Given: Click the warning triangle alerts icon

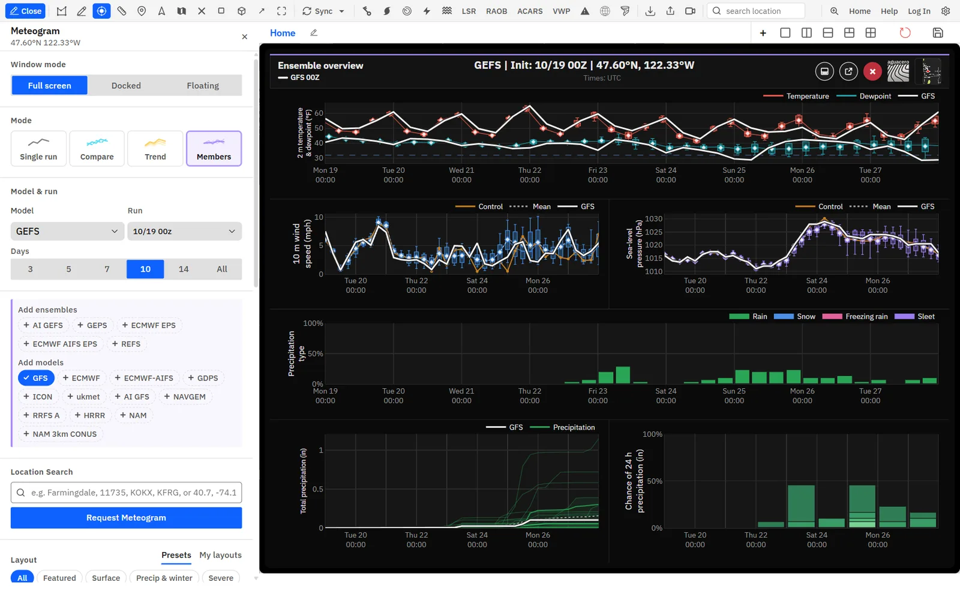Looking at the screenshot, I should tap(585, 11).
